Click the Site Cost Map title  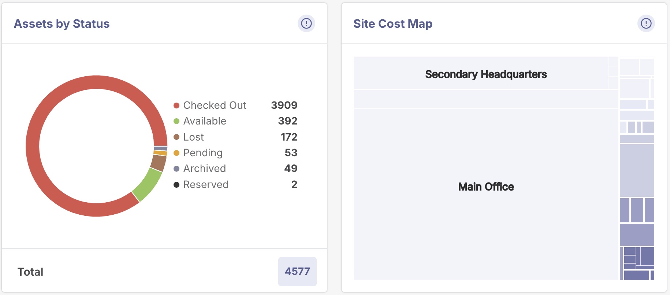392,24
